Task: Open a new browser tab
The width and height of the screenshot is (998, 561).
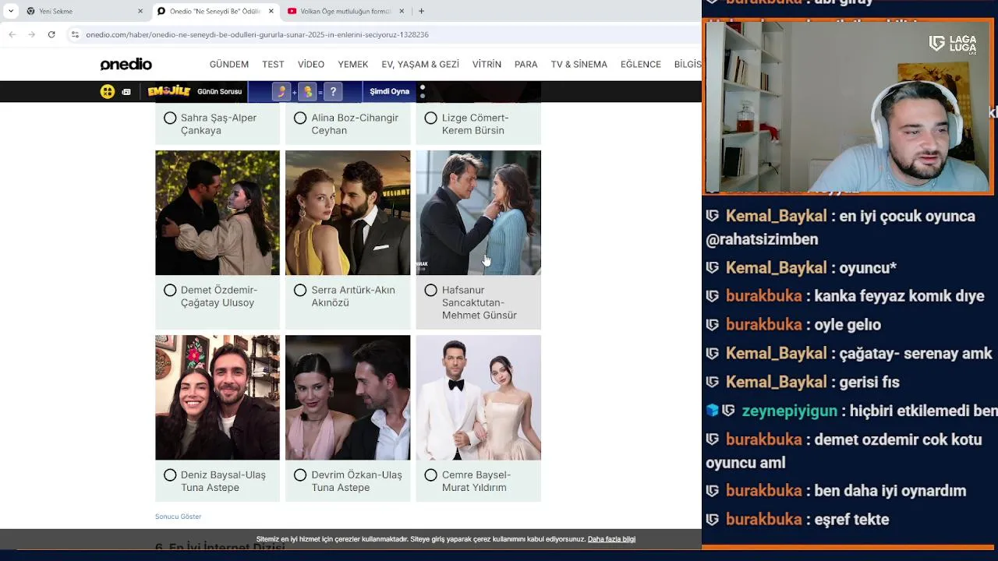Action: [421, 11]
